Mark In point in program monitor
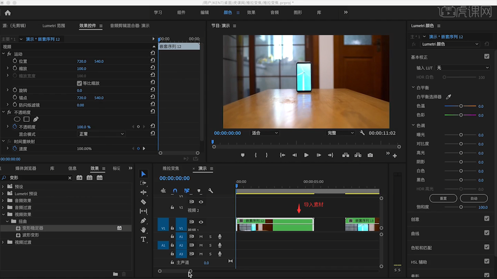497x279 pixels. click(x=255, y=155)
